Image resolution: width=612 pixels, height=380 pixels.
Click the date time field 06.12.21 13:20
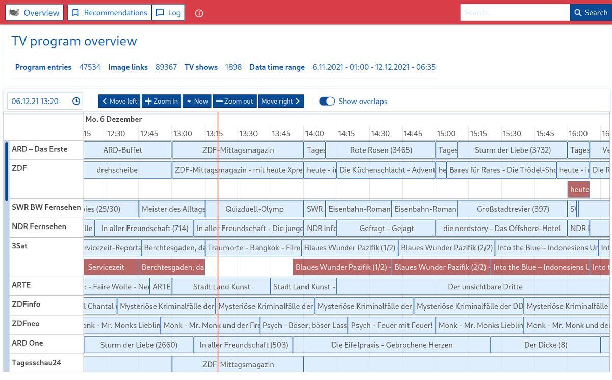(x=45, y=101)
